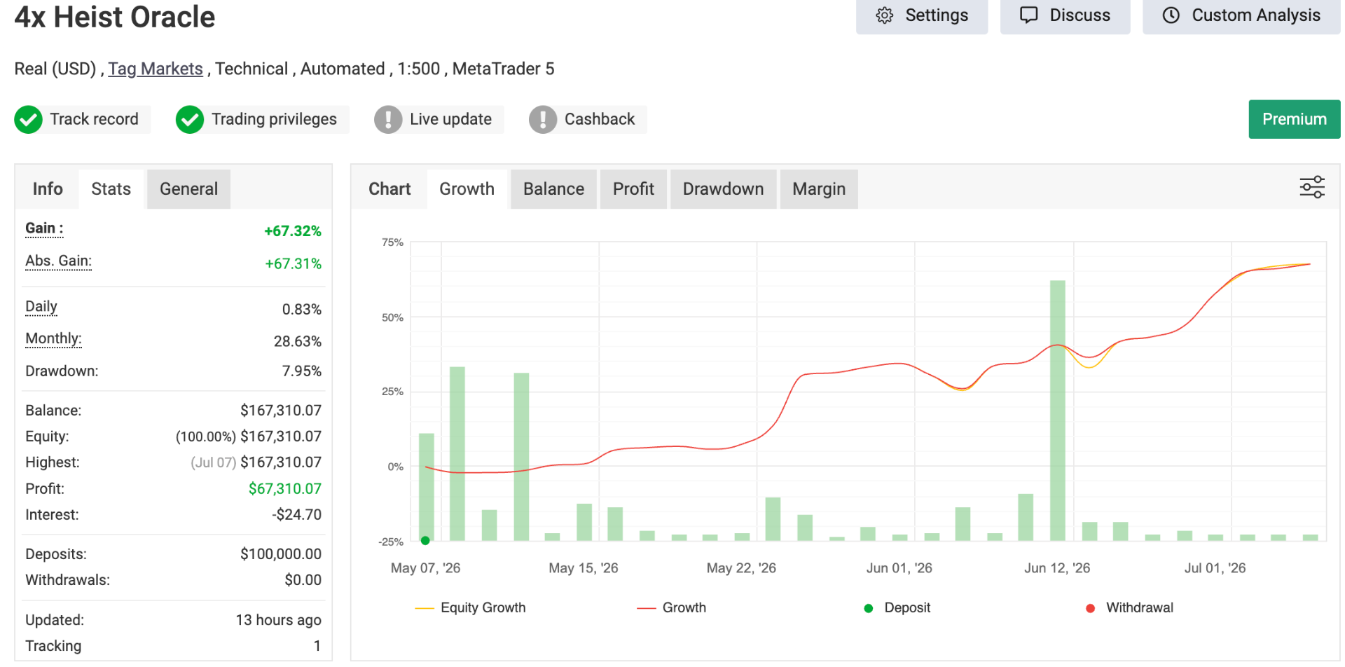Click the Discuss speech bubble icon
Image resolution: width=1345 pixels, height=667 pixels.
(x=1028, y=15)
